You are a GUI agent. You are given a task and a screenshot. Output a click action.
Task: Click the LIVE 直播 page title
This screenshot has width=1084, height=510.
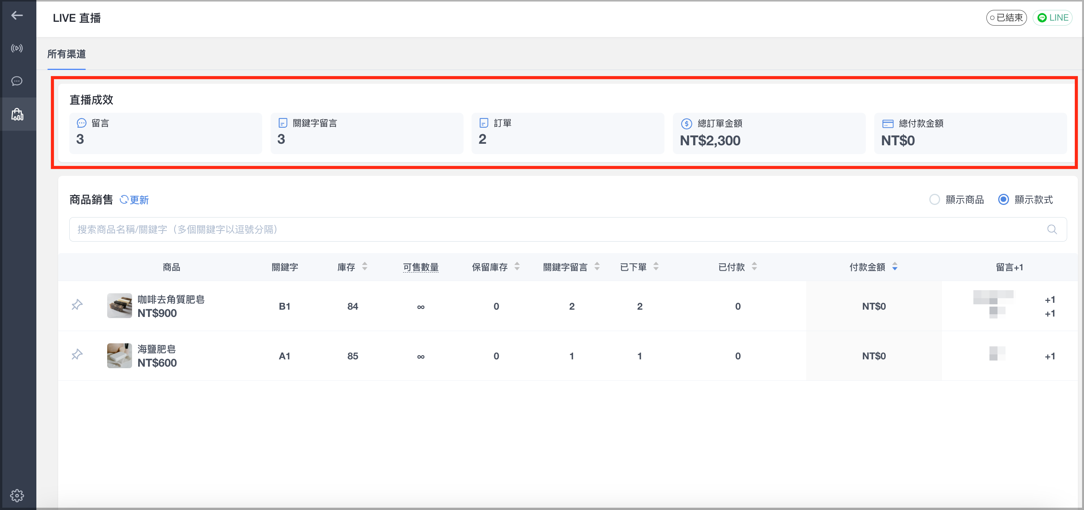point(77,18)
